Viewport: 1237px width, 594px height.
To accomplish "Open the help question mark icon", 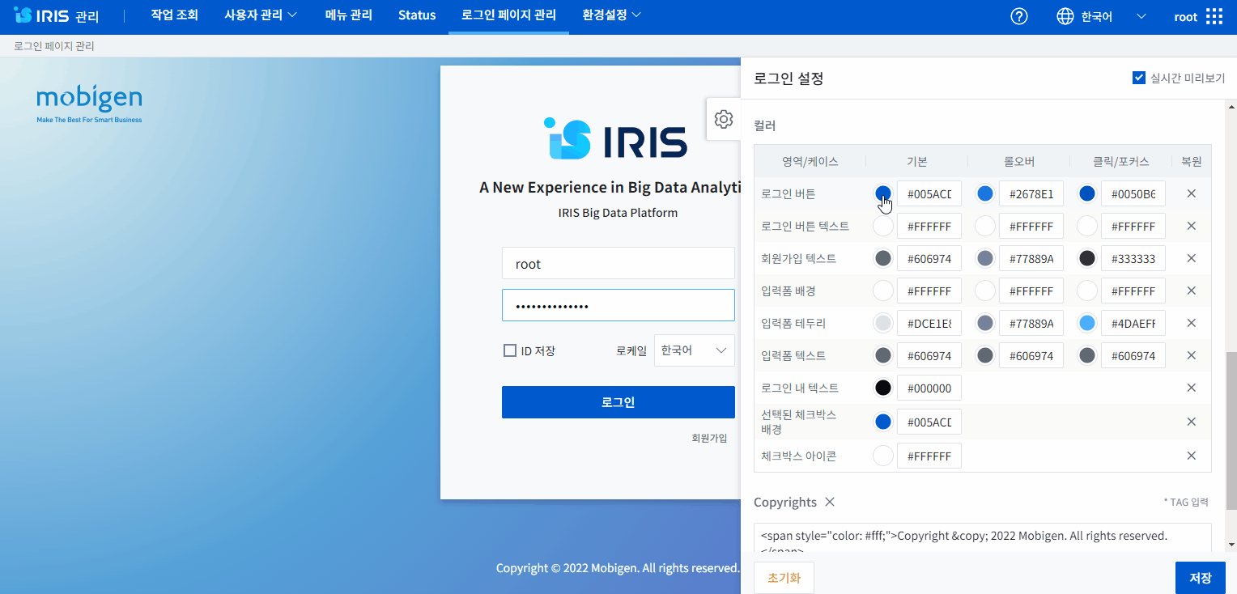I will coord(1019,16).
